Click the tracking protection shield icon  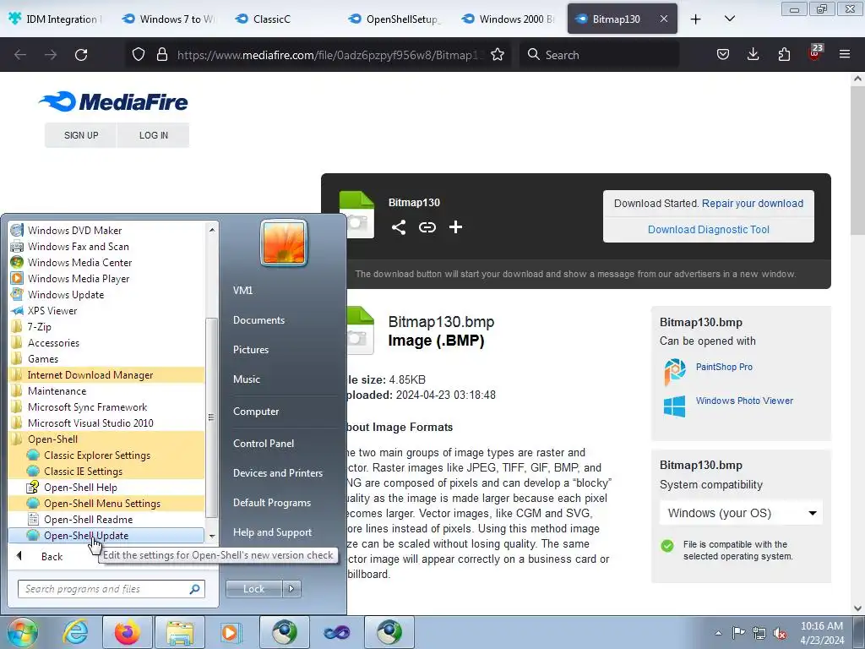139,55
